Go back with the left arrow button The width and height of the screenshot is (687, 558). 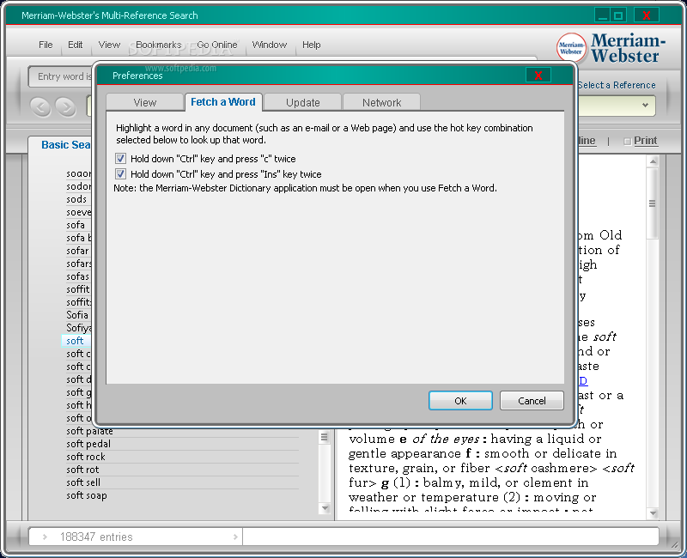[x=40, y=106]
